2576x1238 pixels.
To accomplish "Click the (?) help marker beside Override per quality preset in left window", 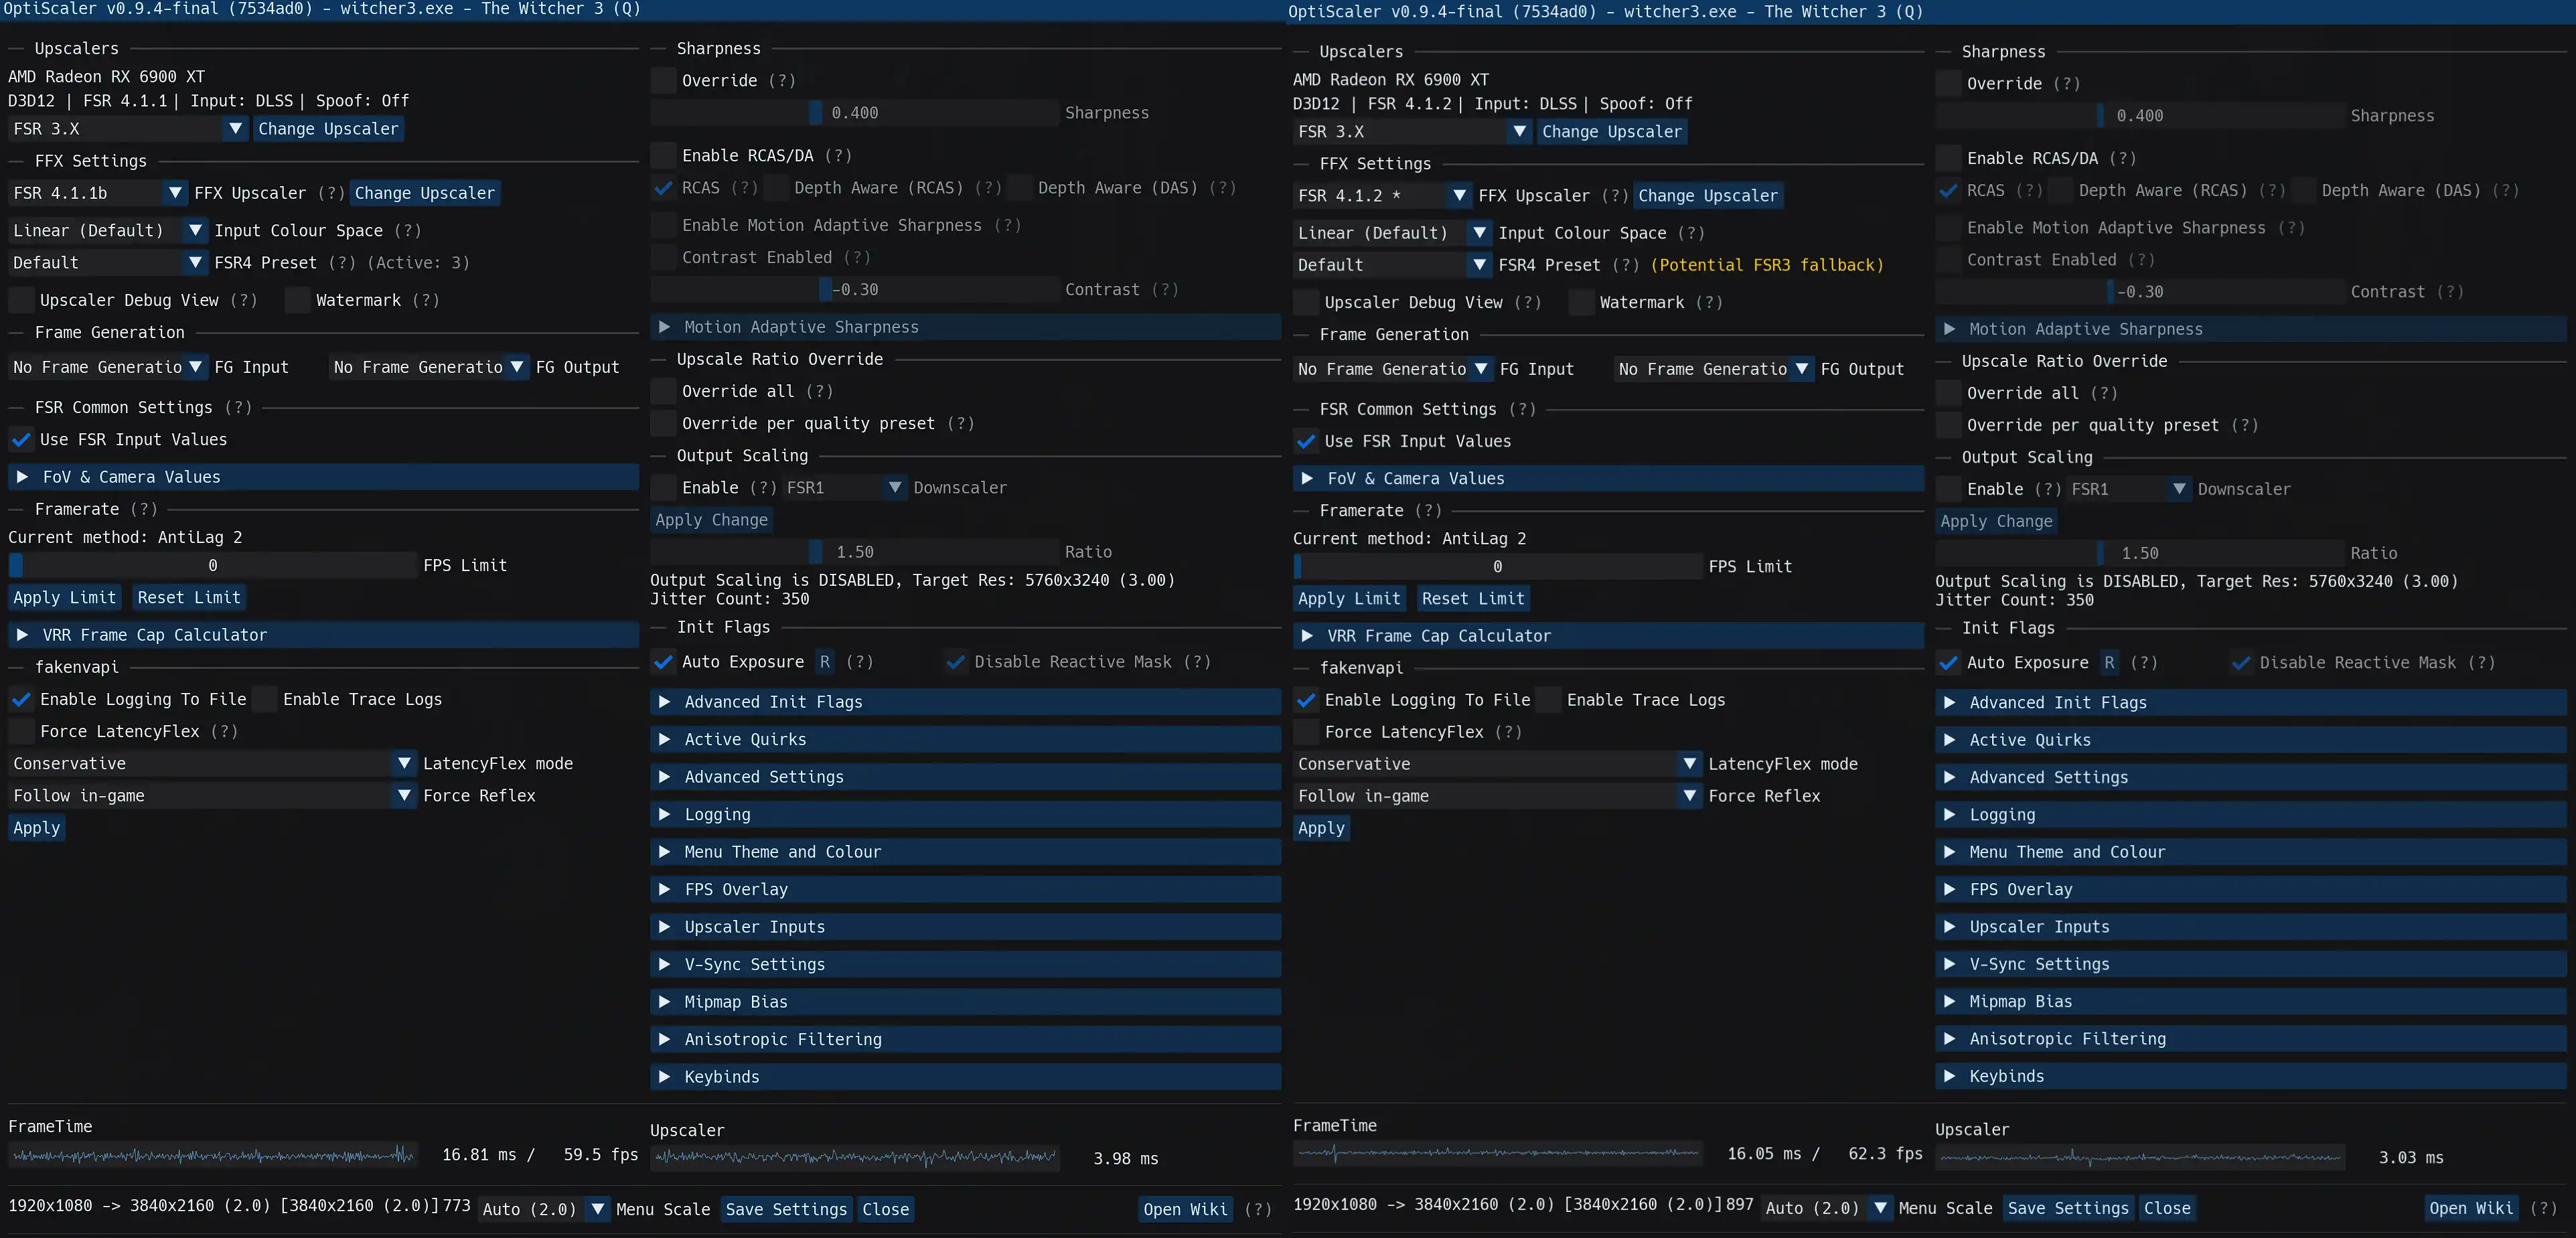I will tap(960, 424).
